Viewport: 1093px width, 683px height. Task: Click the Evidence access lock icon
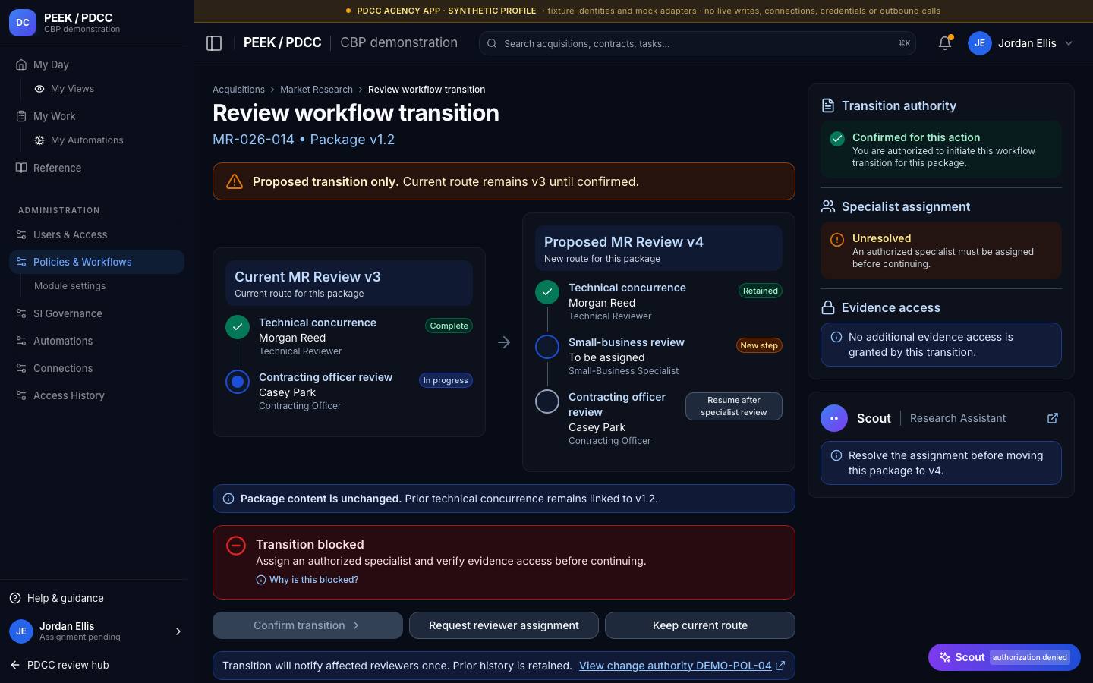click(828, 307)
